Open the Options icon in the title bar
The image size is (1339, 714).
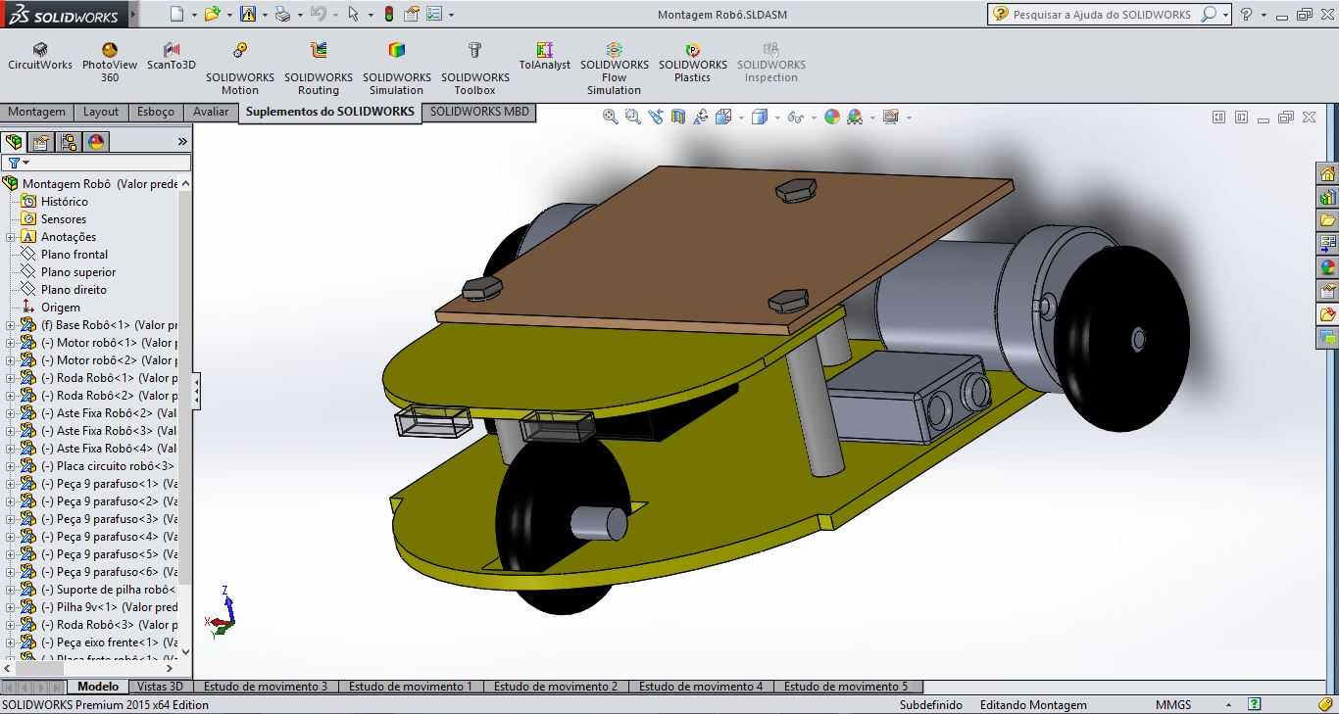click(433, 14)
